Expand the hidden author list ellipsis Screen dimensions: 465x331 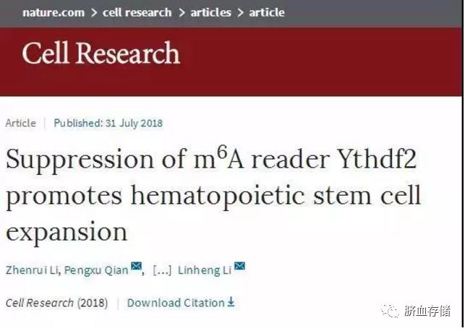tap(162, 270)
